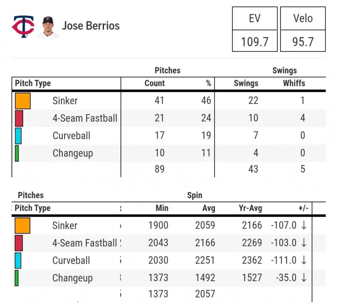Sort by the Swings column header
The image size is (337, 303).
246,83
